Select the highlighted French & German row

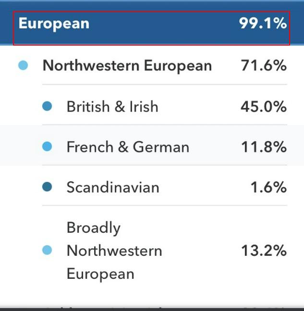(x=152, y=145)
